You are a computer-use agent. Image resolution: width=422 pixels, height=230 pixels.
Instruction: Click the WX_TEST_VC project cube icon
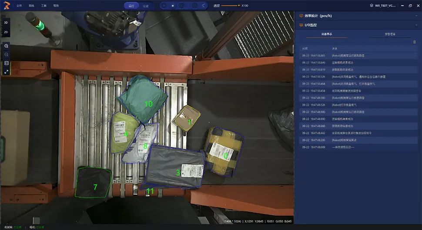(x=371, y=6)
